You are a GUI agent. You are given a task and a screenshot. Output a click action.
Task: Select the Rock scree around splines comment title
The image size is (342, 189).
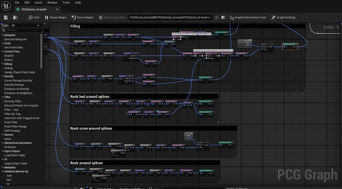tap(91, 129)
